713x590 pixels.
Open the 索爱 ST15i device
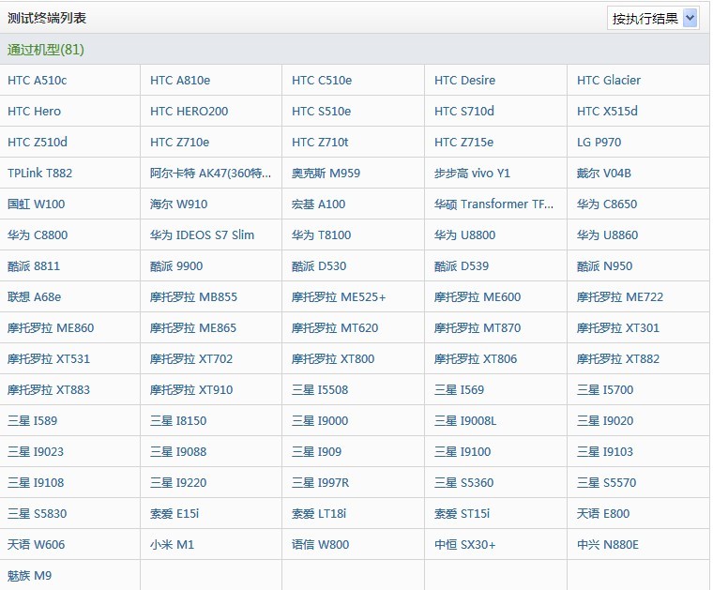[x=462, y=513]
